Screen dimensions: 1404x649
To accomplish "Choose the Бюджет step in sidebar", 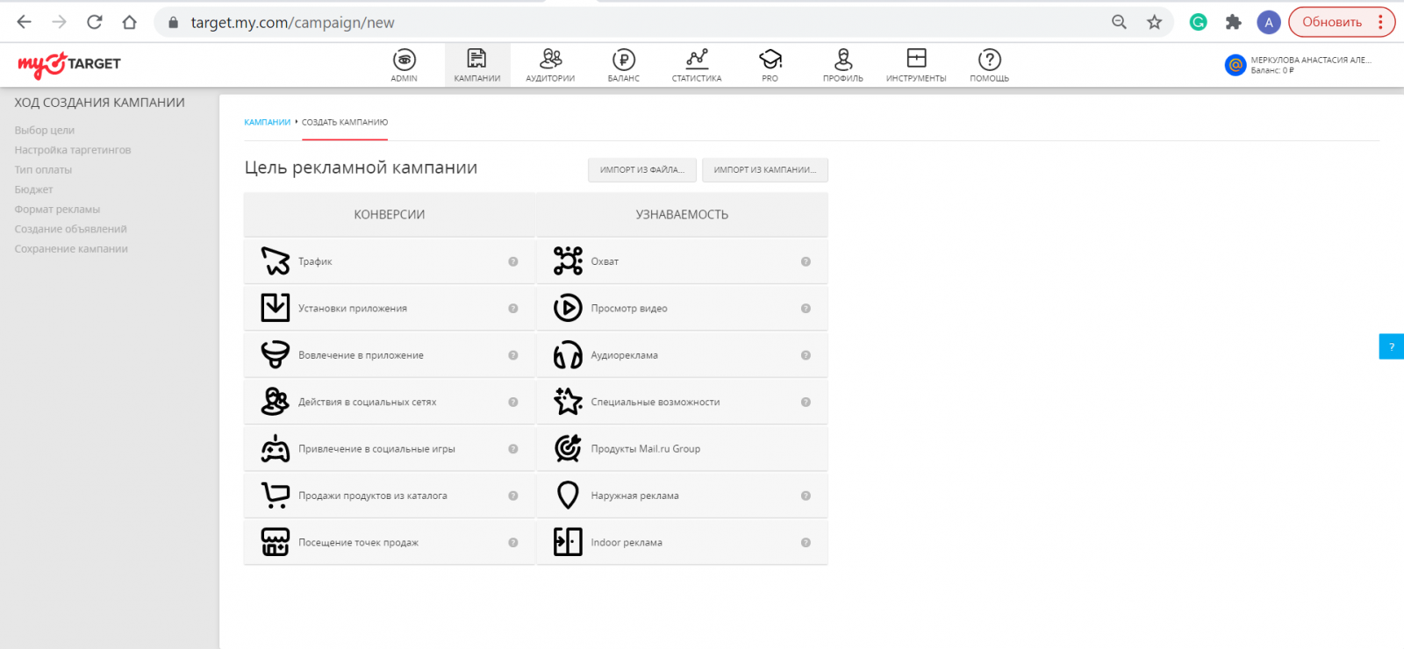I will point(33,189).
